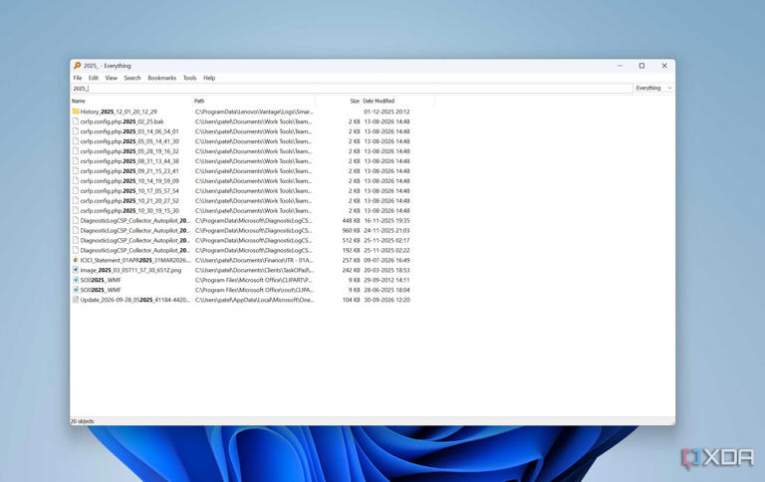
Task: Select file csrfp.config.php.2025_09_21_15_23_41
Action: point(129,171)
